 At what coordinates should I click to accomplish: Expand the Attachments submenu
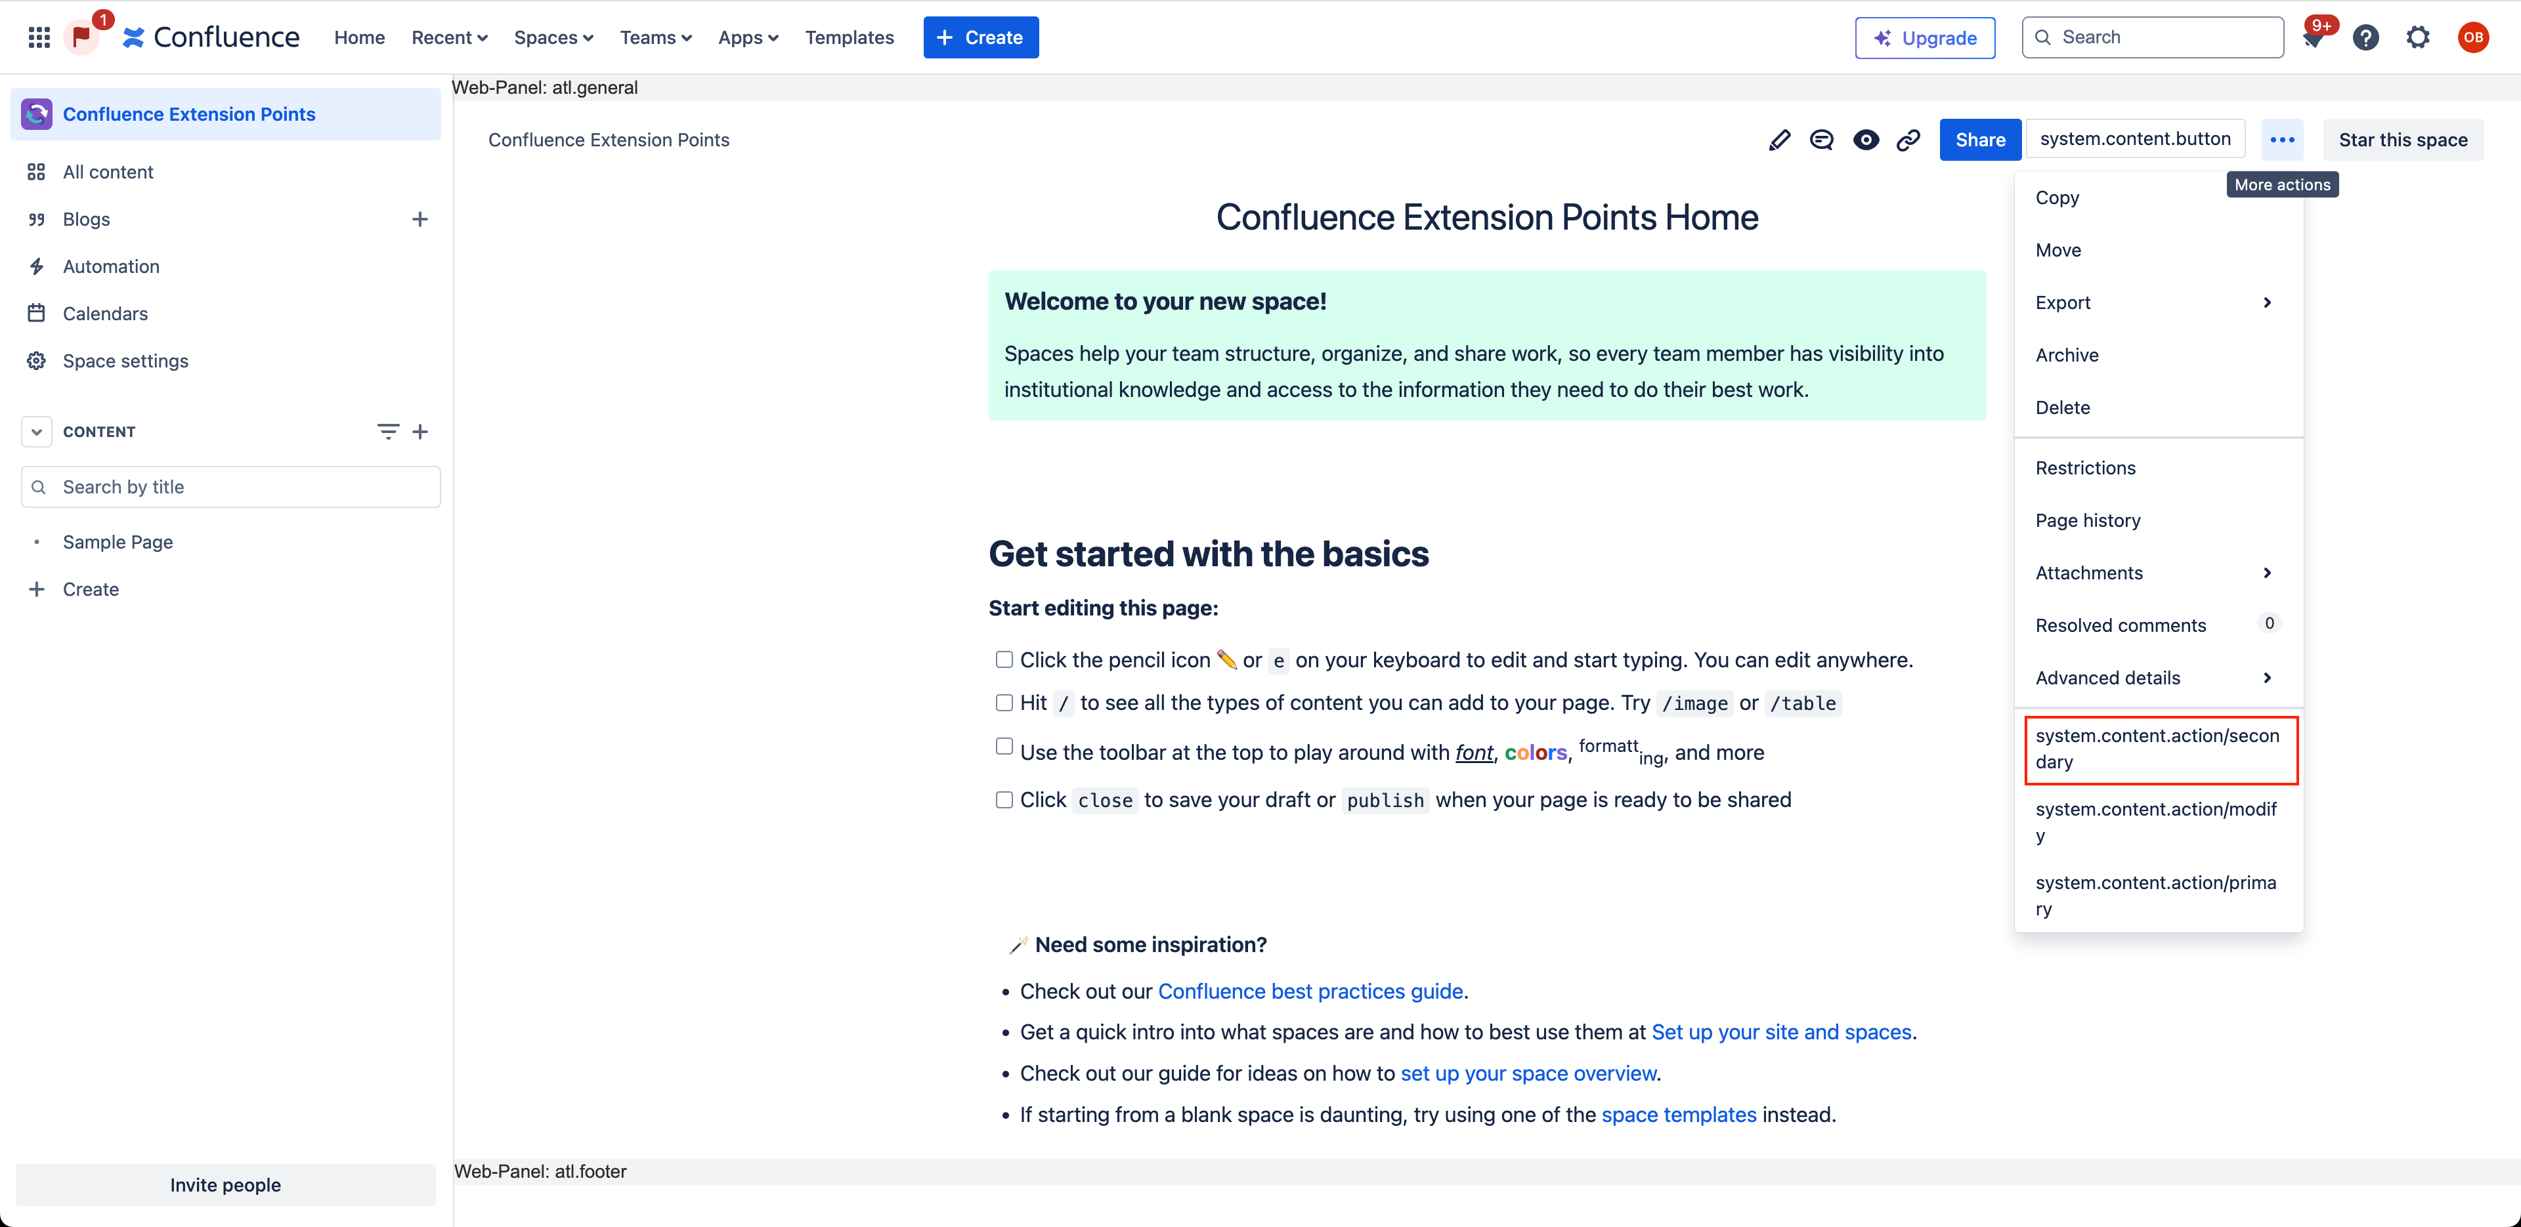(2158, 572)
